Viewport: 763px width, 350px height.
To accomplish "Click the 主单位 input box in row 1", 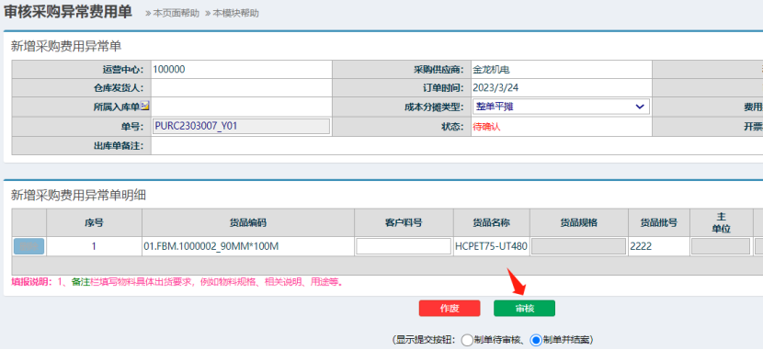I will [721, 246].
